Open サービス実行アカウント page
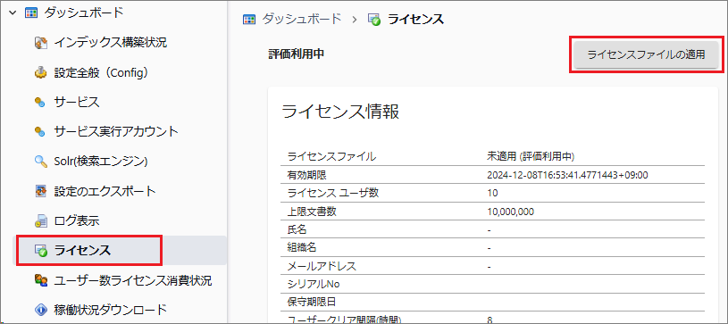The height and width of the screenshot is (324, 728). [116, 132]
